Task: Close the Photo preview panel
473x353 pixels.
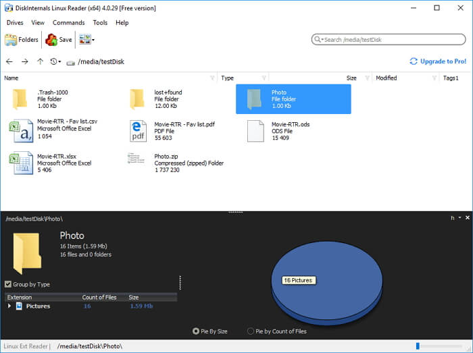Action: [x=467, y=218]
